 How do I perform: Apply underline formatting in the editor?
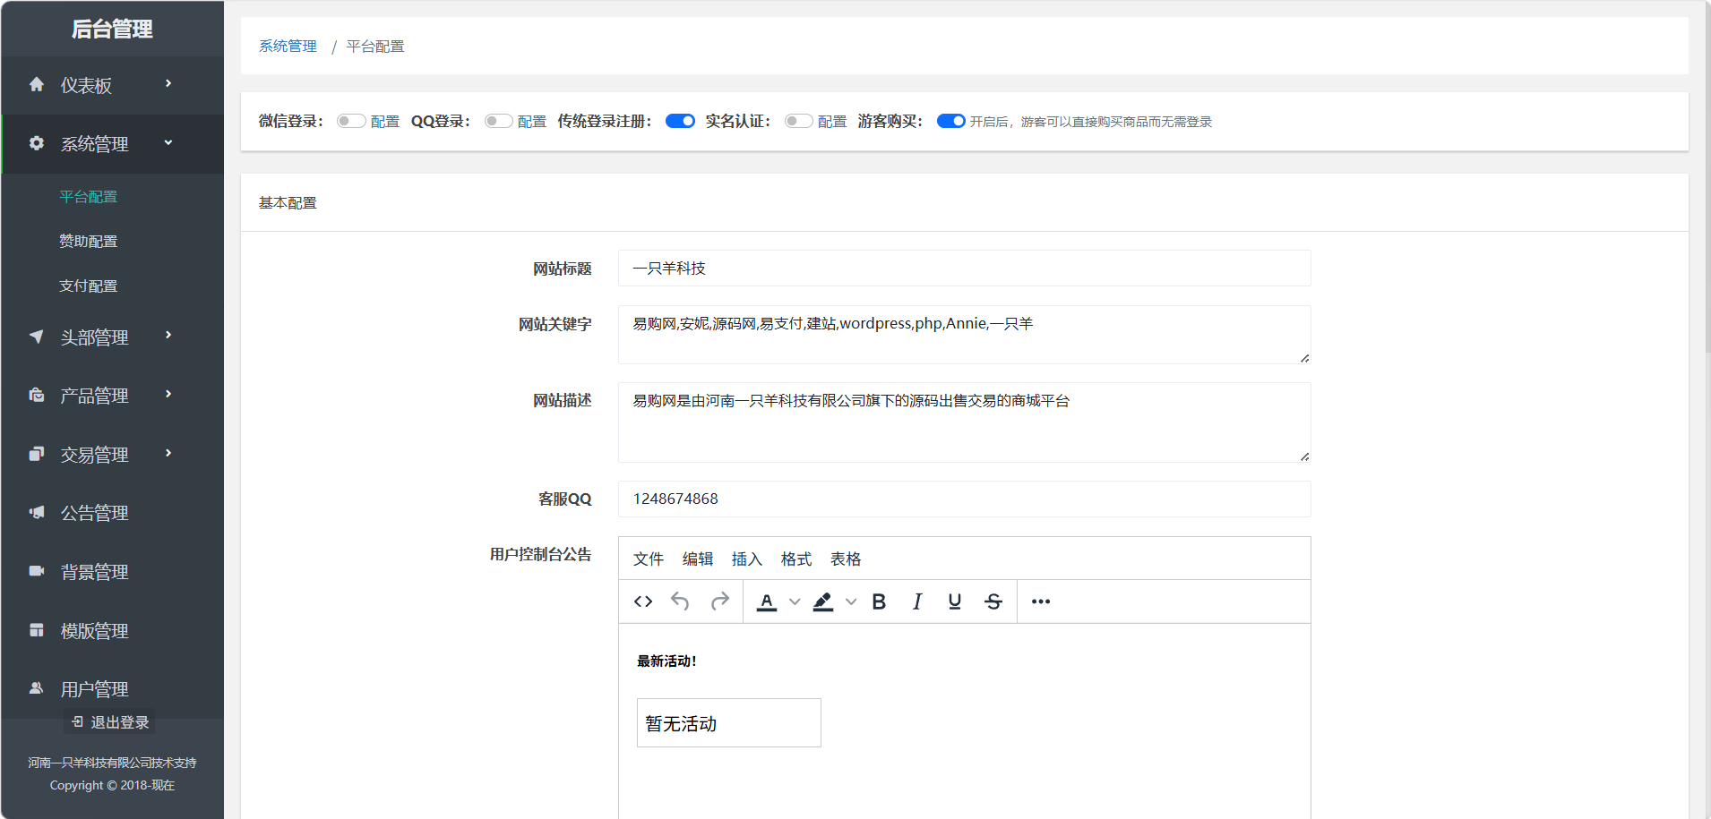pyautogui.click(x=955, y=601)
